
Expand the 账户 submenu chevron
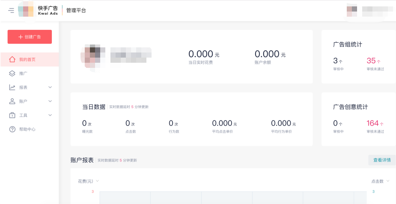50,101
